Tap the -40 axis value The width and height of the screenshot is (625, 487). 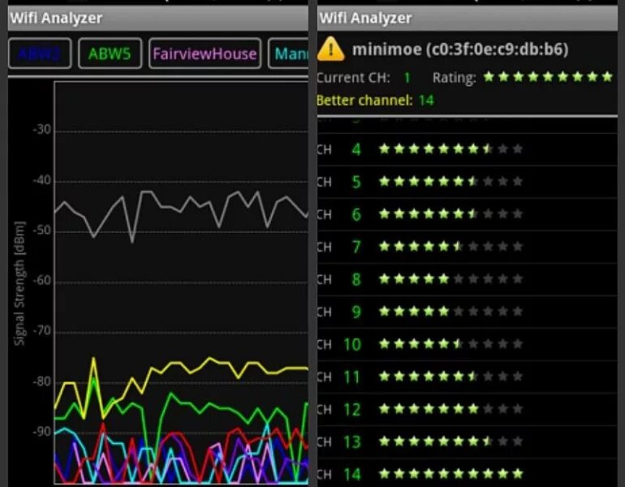pos(42,180)
